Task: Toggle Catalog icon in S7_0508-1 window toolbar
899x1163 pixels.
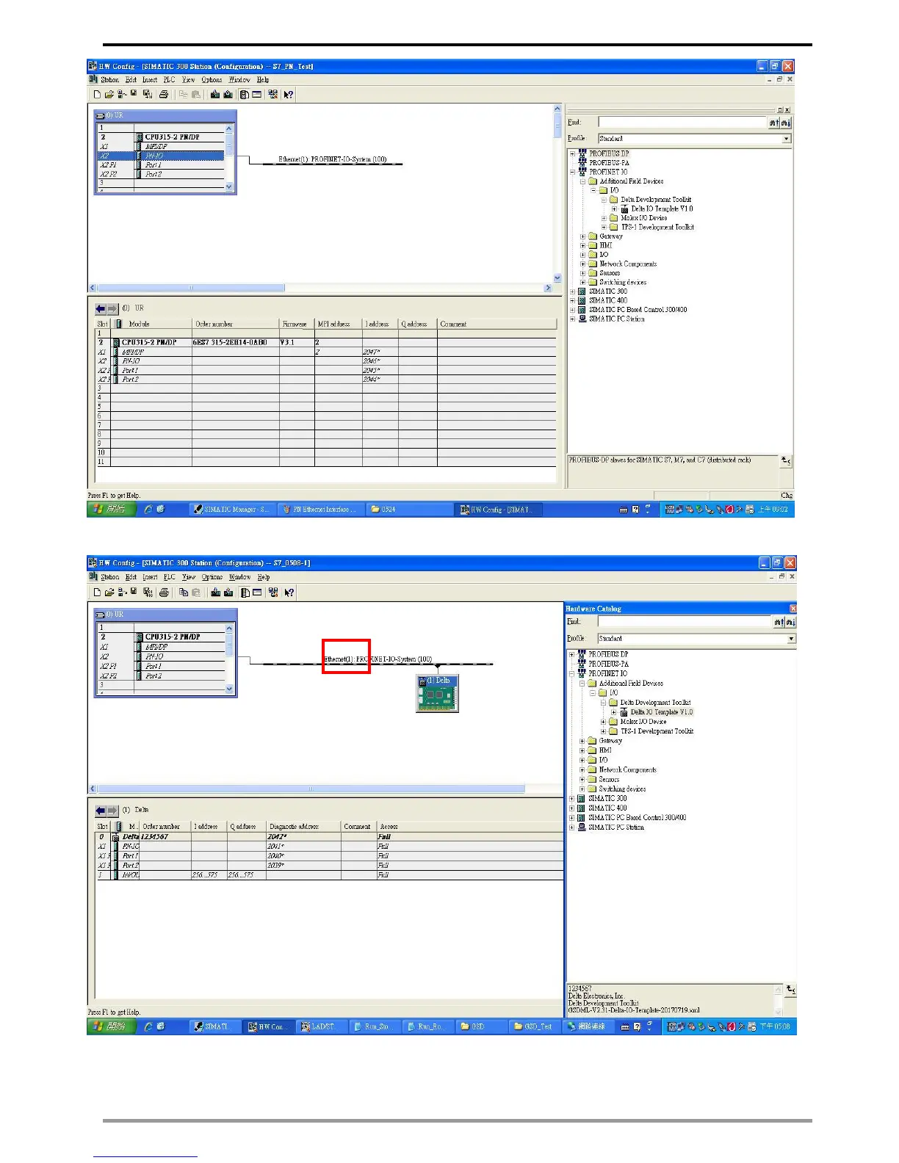Action: pyautogui.click(x=245, y=593)
